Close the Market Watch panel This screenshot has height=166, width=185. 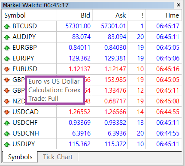point(179,5)
